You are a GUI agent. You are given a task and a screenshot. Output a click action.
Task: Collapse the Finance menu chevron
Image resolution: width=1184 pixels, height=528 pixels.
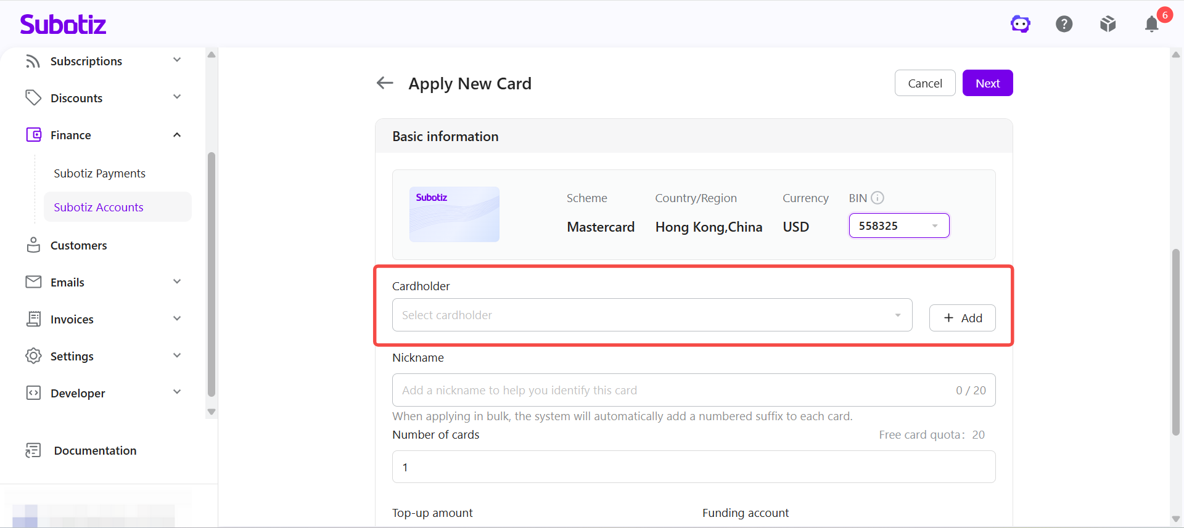click(x=177, y=135)
